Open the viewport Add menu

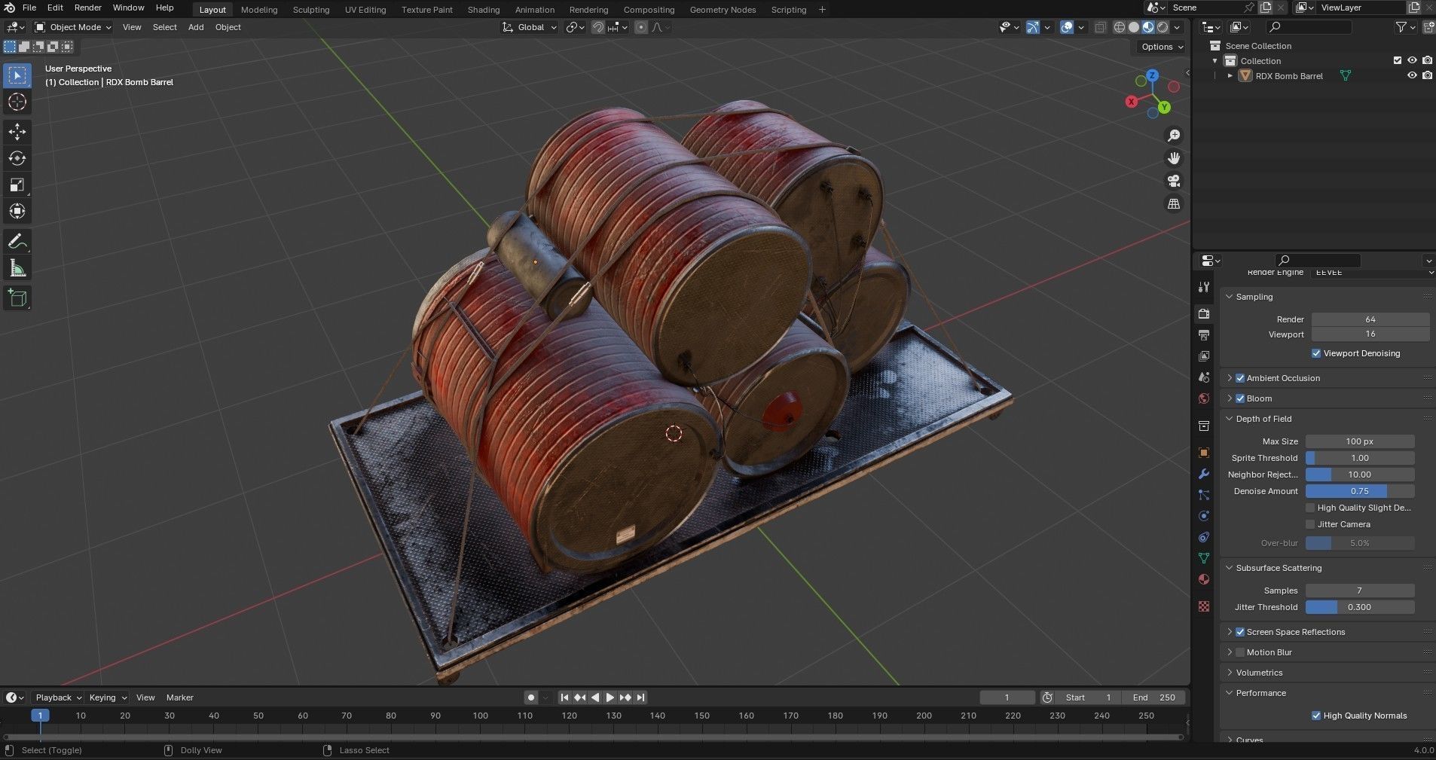[196, 27]
